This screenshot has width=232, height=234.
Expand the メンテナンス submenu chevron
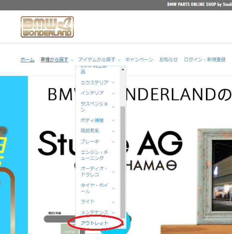113,212
